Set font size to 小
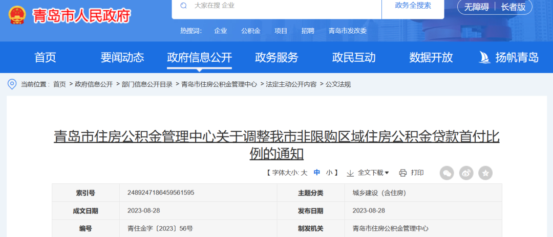The height and width of the screenshot is (237, 553). coord(329,173)
